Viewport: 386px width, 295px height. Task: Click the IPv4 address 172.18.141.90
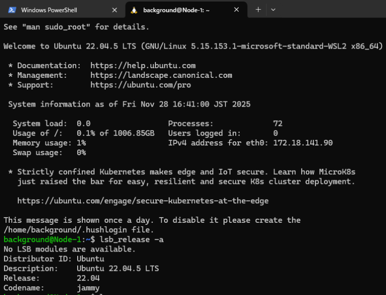click(x=303, y=143)
